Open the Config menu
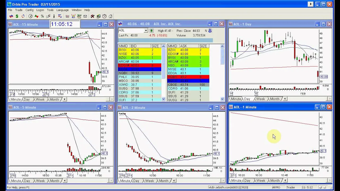This screenshot has height=191, width=340. tap(29, 10)
